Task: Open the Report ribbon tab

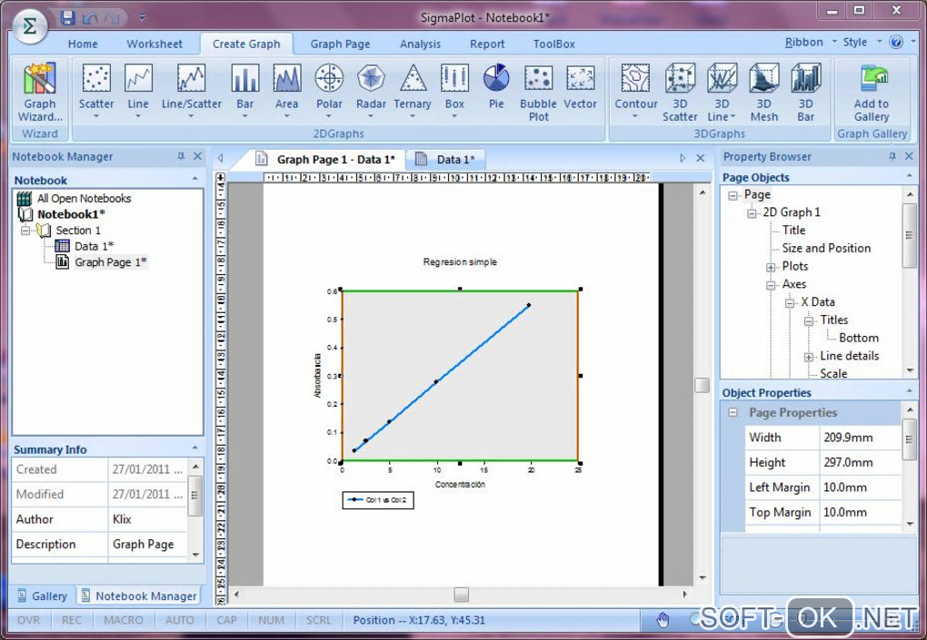Action: pyautogui.click(x=487, y=44)
